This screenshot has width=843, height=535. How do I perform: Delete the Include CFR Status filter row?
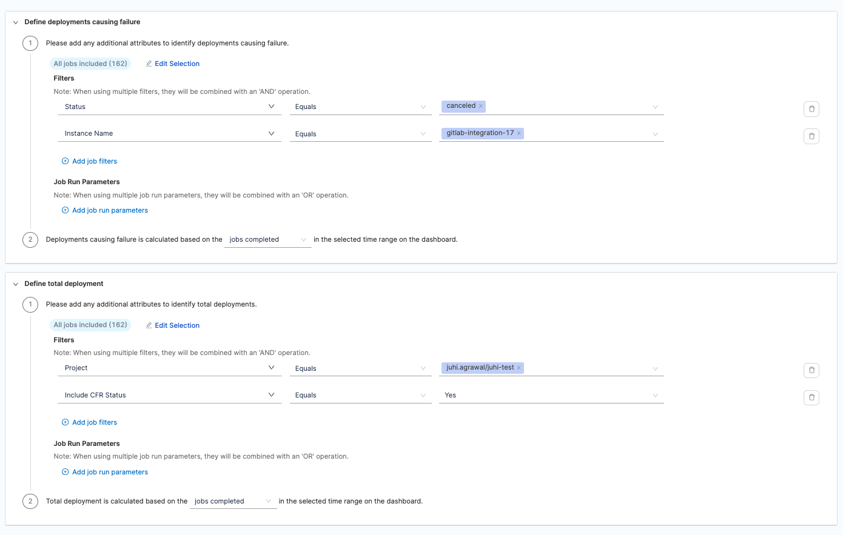pos(811,397)
